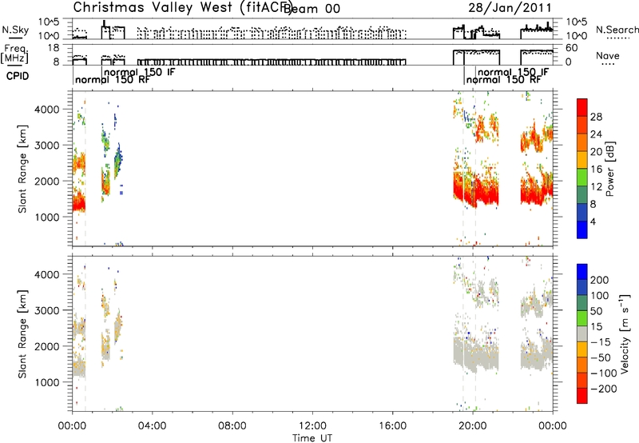The height and width of the screenshot is (443, 639).
Task: Click the "1000" tick in velocity panel
Action: 47,382
